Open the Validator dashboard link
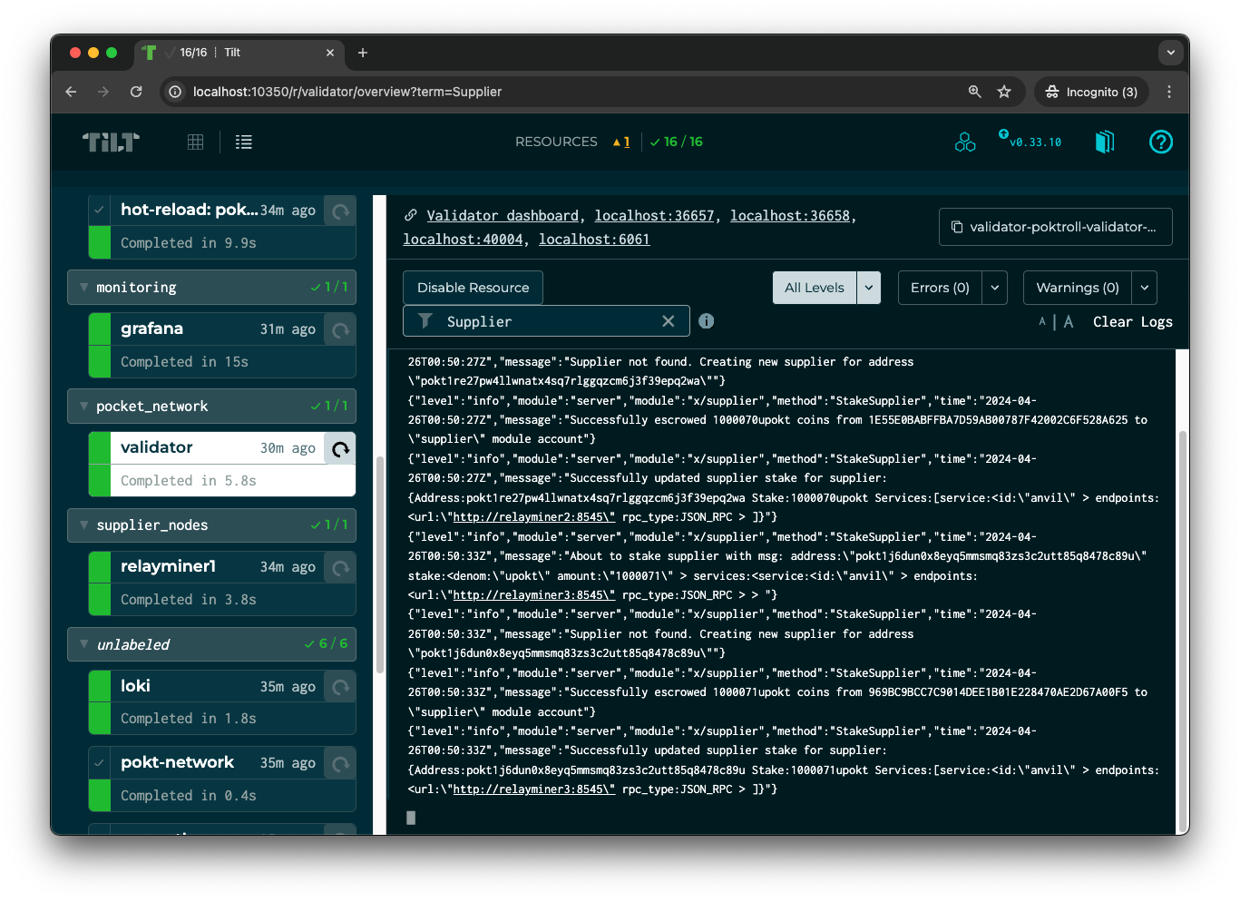Screen dimensions: 1240x902 (503, 216)
